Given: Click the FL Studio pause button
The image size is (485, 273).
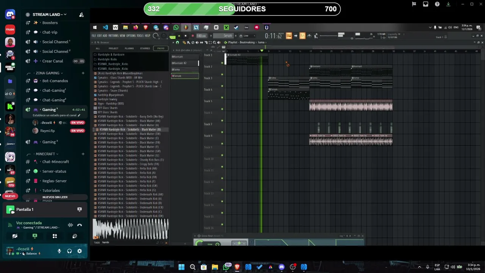Looking at the screenshot, I should (x=180, y=36).
